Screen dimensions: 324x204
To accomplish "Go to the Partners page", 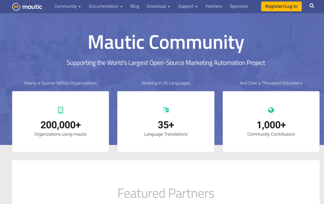I will (214, 6).
